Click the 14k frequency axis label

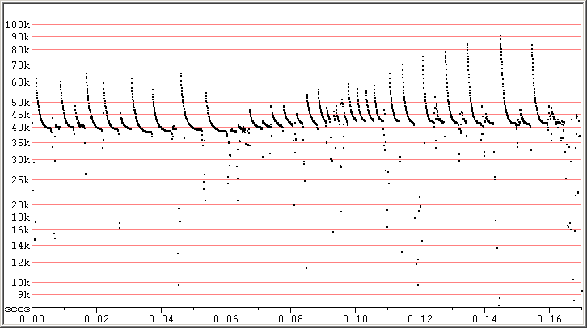pos(21,246)
